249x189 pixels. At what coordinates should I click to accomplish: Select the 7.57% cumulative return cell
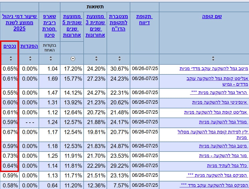[x=118, y=185]
